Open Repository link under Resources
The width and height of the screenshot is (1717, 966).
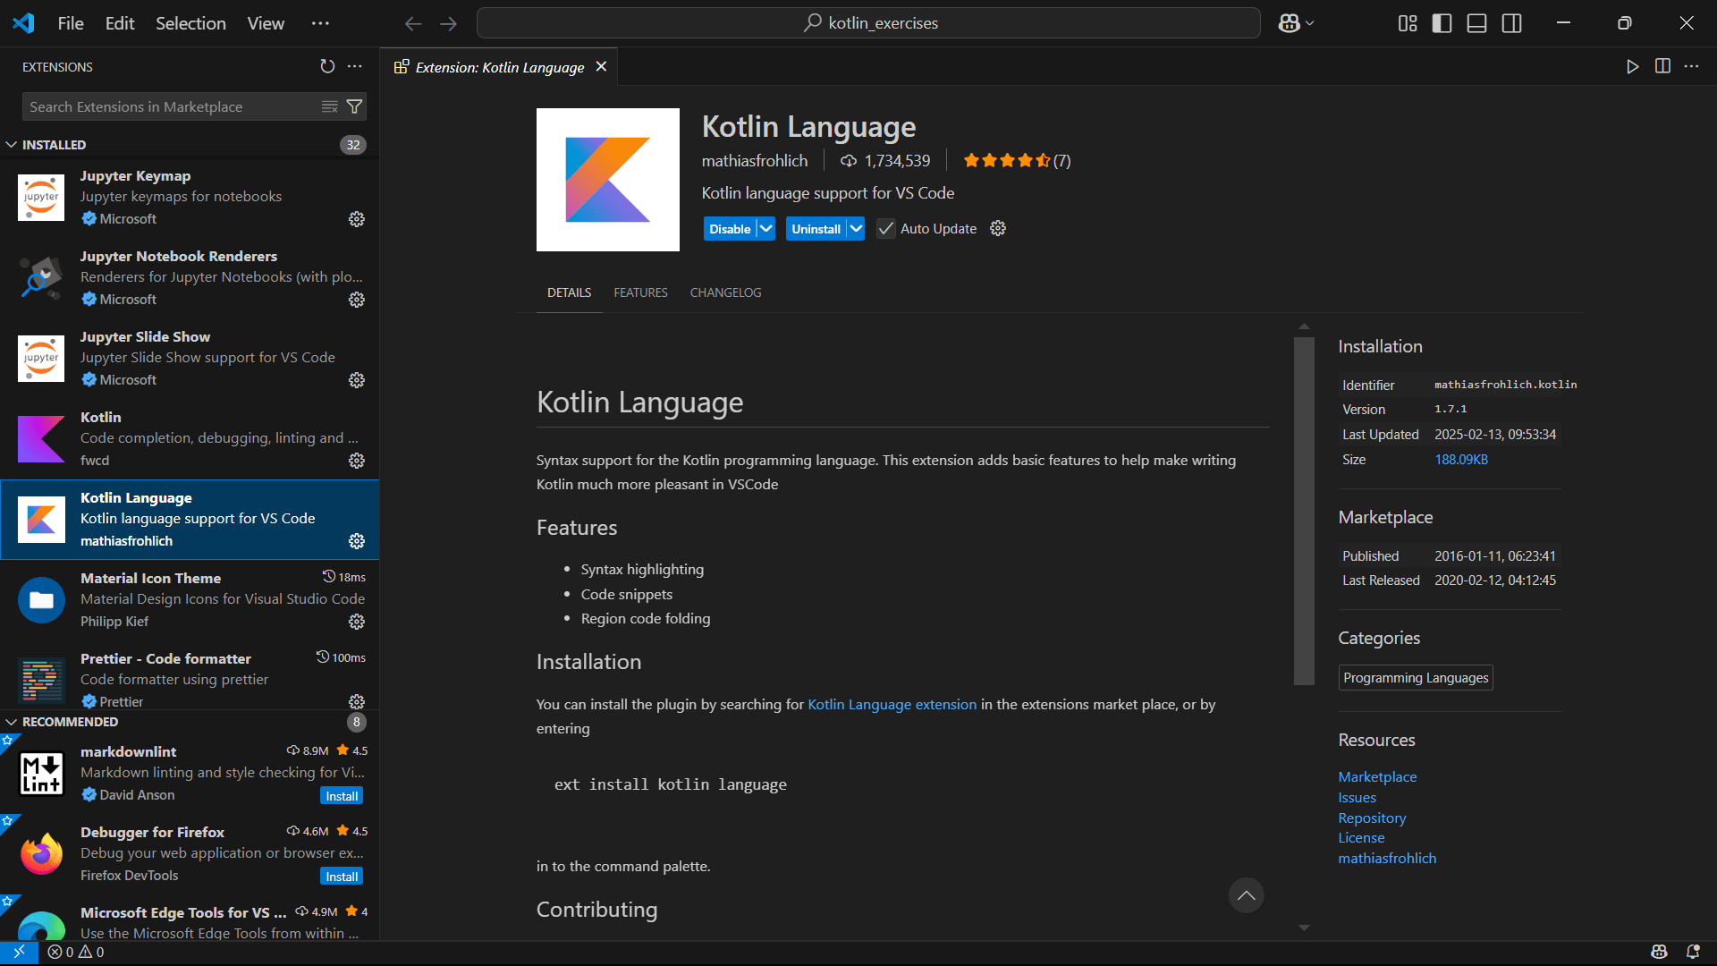click(1372, 818)
